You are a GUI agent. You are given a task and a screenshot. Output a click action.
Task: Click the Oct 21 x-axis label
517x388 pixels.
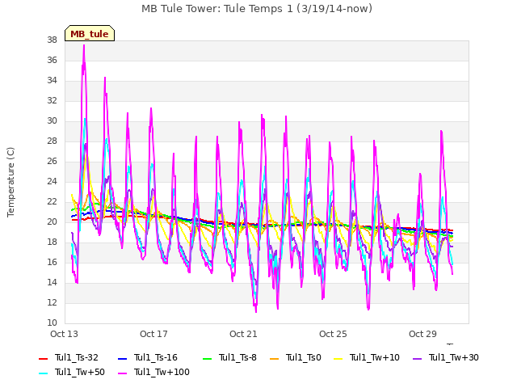pyautogui.click(x=243, y=334)
